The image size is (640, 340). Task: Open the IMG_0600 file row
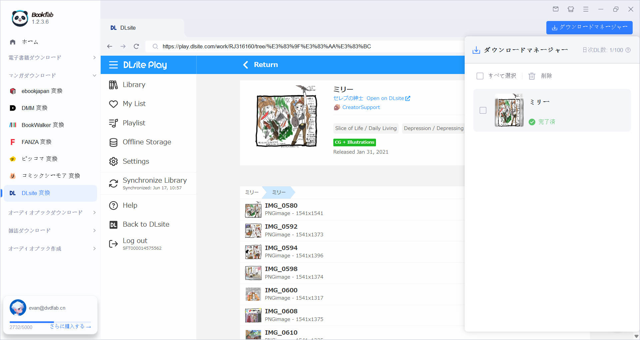click(352, 294)
